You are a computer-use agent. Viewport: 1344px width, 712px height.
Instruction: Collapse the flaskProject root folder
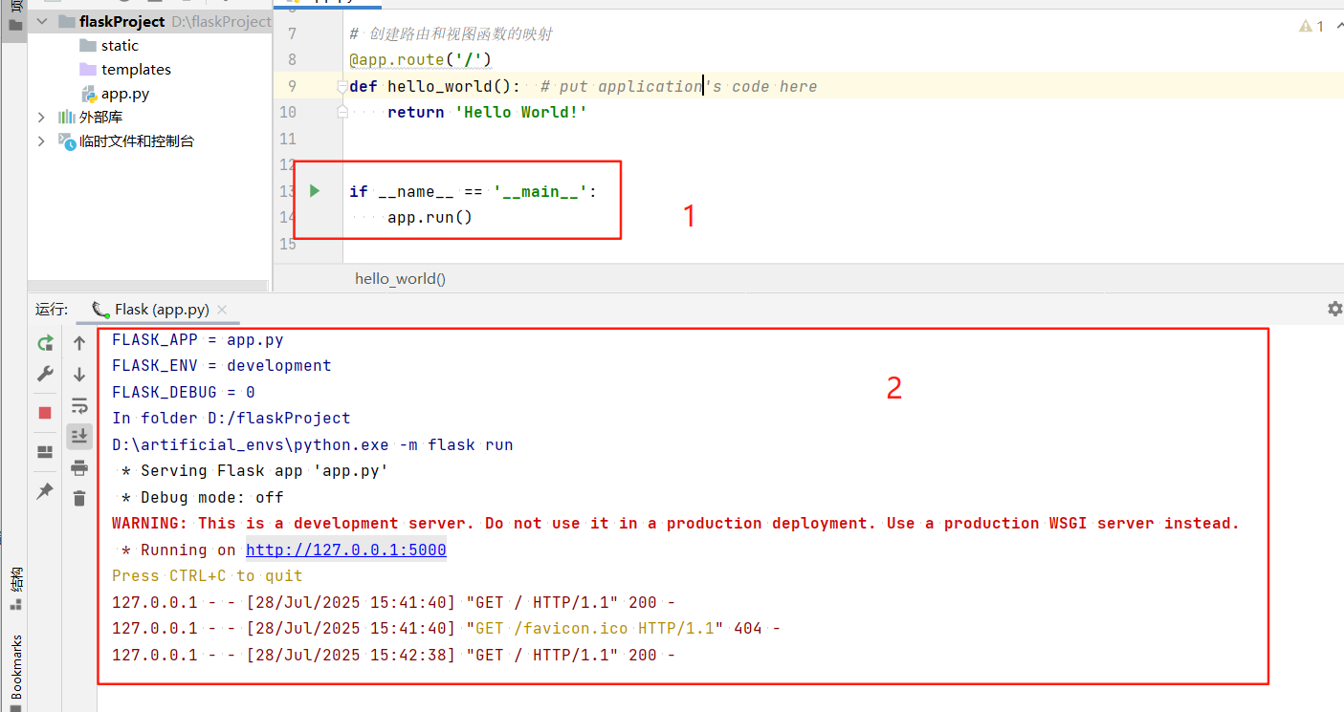(41, 21)
